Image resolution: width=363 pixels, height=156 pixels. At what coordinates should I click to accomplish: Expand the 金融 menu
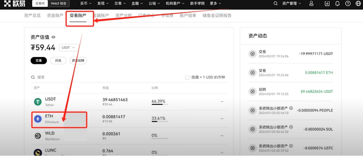pos(137,3)
